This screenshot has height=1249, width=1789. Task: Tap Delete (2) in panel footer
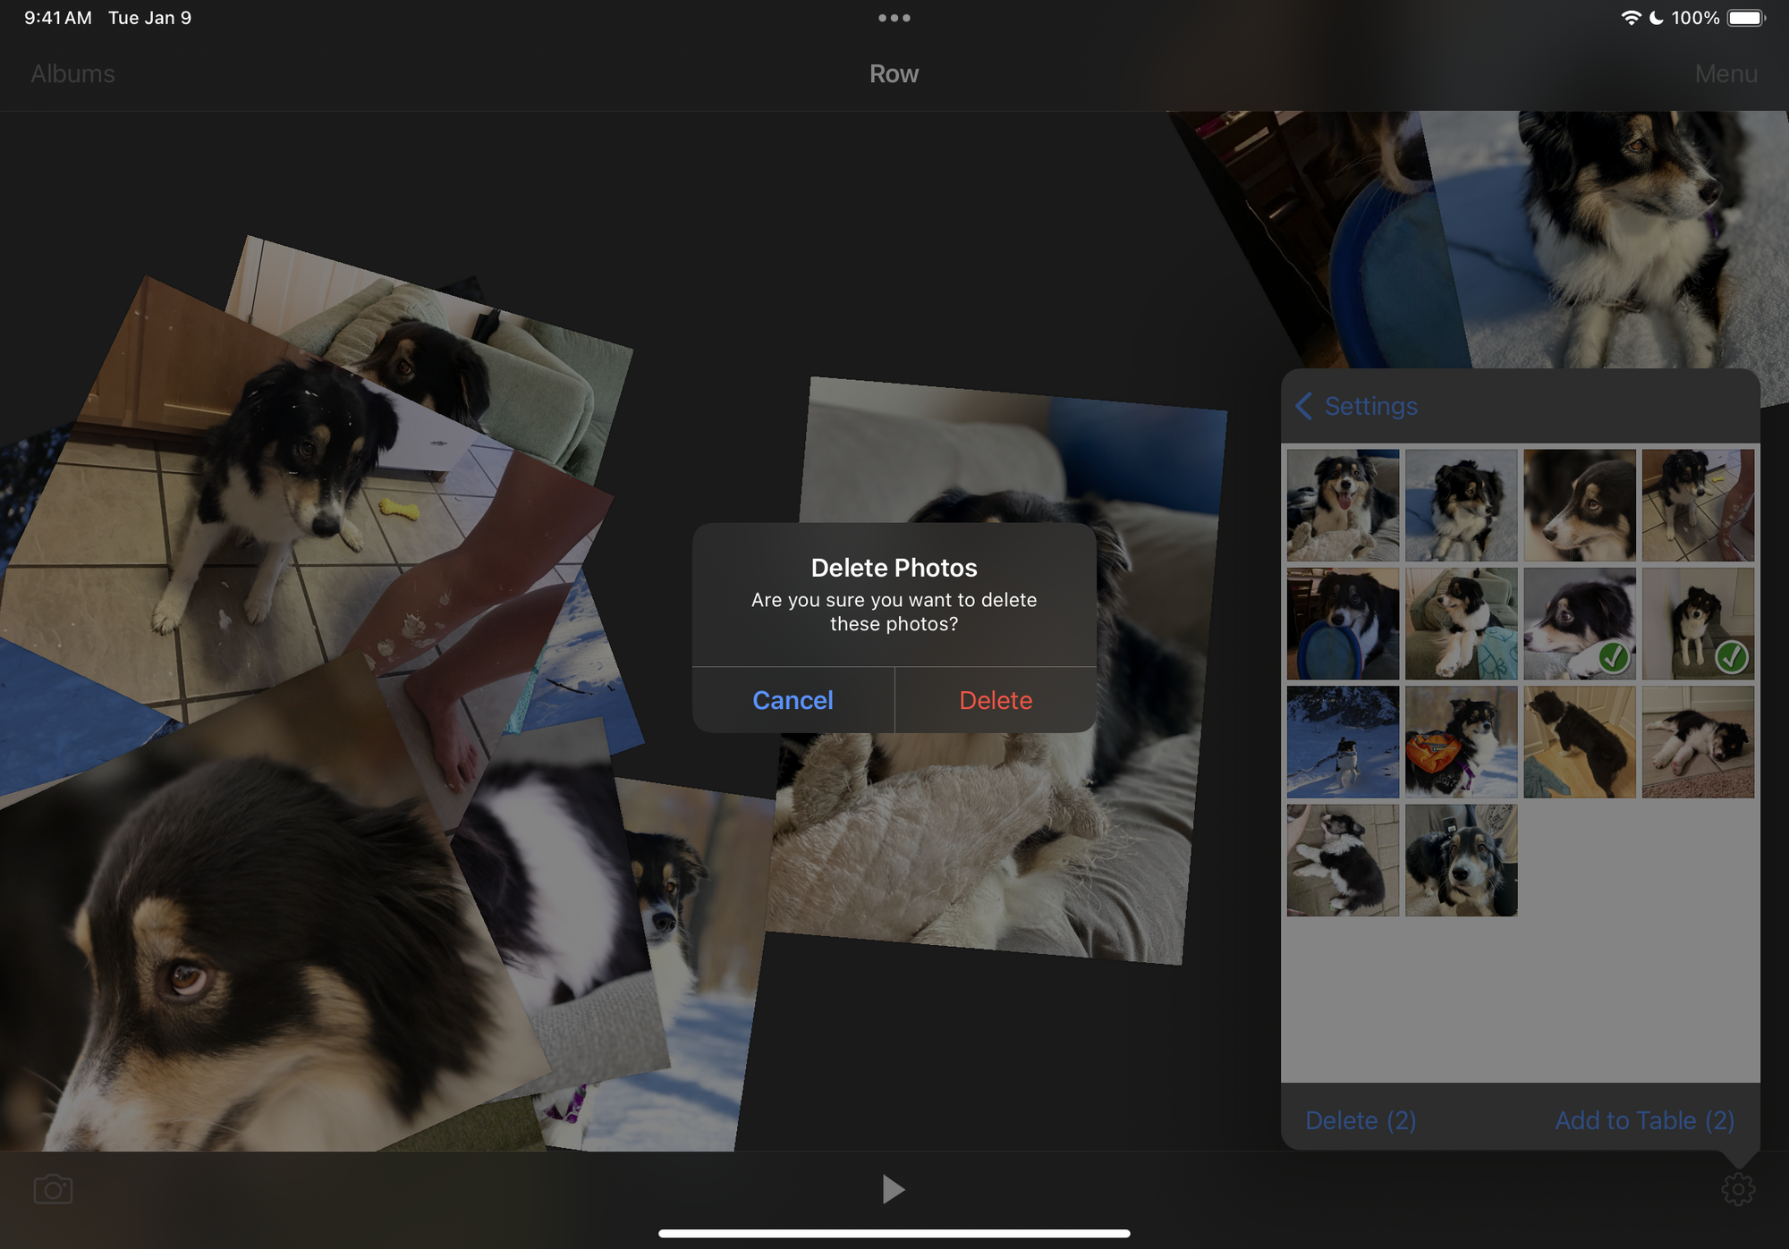(1361, 1120)
